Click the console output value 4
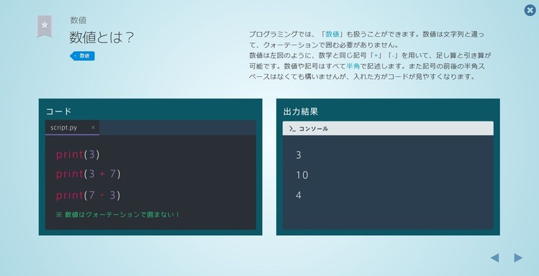The image size is (539, 276). [x=299, y=195]
